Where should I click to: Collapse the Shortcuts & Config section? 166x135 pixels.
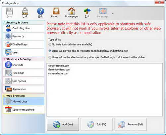(4, 59)
